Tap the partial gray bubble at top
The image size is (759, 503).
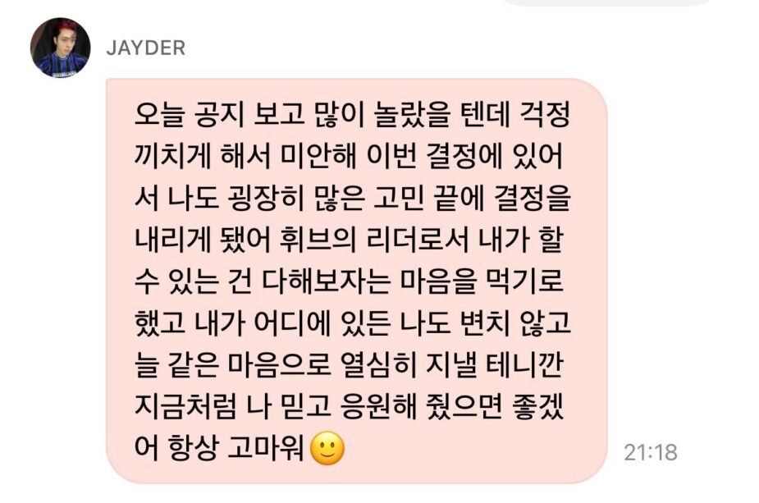[605, 2]
